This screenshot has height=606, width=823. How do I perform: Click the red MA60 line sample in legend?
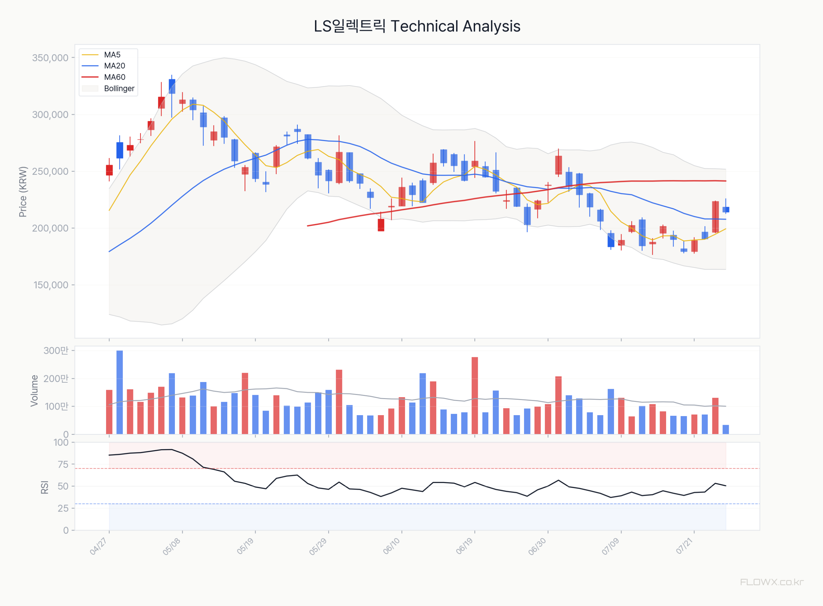click(90, 77)
